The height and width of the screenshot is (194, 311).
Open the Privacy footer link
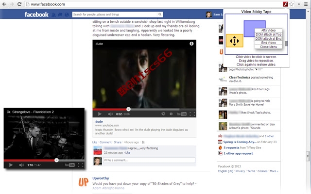point(240,171)
